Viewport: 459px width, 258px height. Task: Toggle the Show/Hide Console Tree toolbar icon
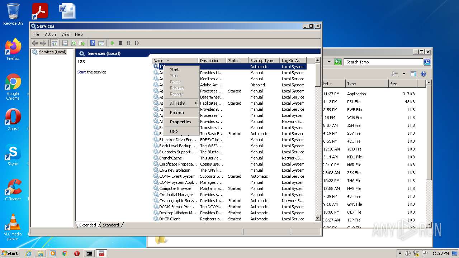[x=54, y=43]
